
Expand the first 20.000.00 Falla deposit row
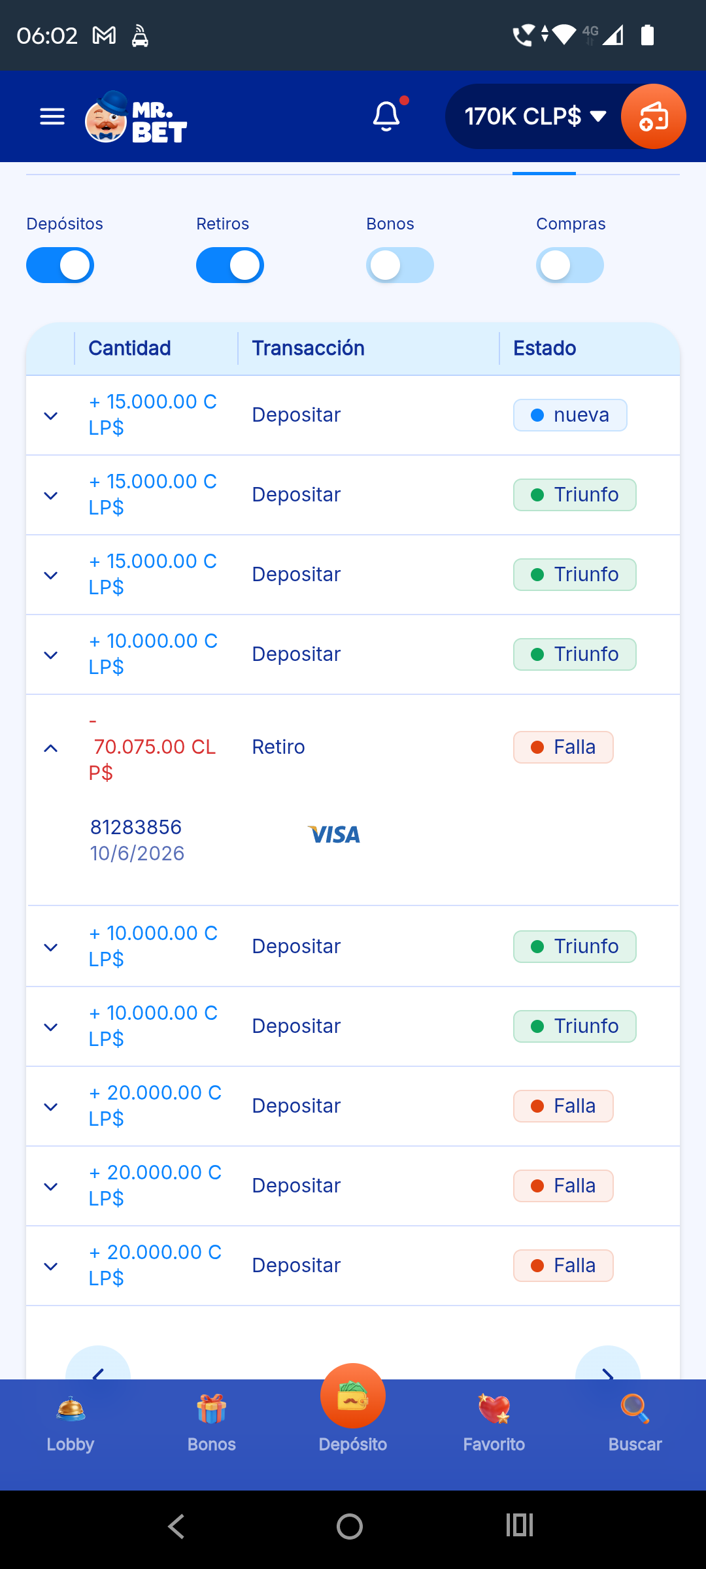click(50, 1107)
